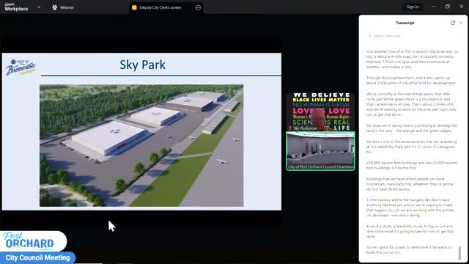
Task: Click the Port of Bremerton logo on slide
Action: point(21,67)
